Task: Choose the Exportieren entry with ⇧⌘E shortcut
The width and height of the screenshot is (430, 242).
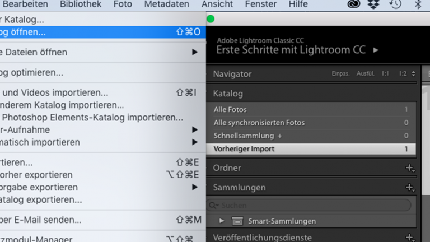Action: pos(103,162)
